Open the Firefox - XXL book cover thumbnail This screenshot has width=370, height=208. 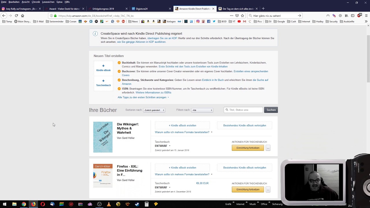tap(103, 176)
